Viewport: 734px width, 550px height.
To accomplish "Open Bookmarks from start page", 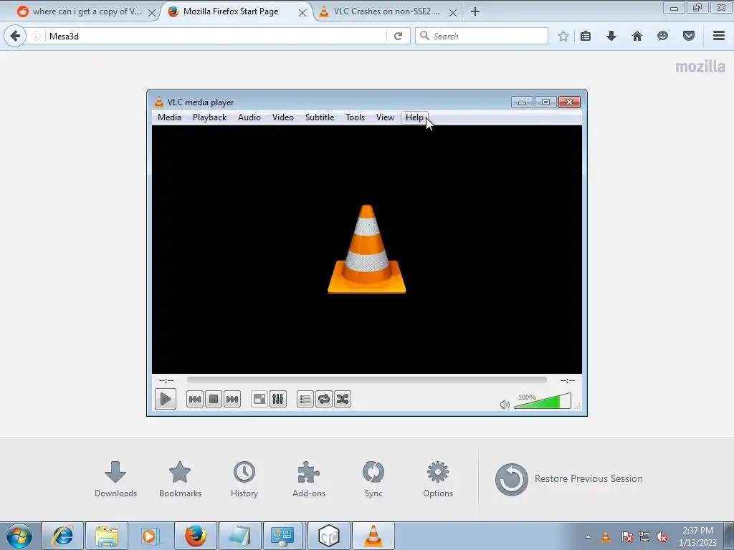I will [x=180, y=479].
